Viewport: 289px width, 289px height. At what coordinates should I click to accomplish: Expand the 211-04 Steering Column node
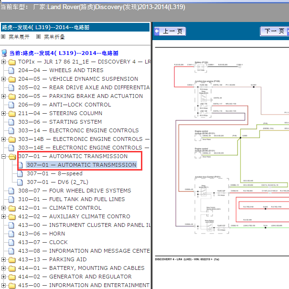pyautogui.click(x=3, y=113)
